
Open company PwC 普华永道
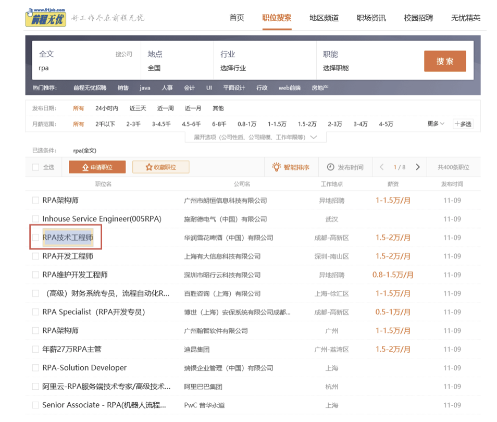coord(204,405)
